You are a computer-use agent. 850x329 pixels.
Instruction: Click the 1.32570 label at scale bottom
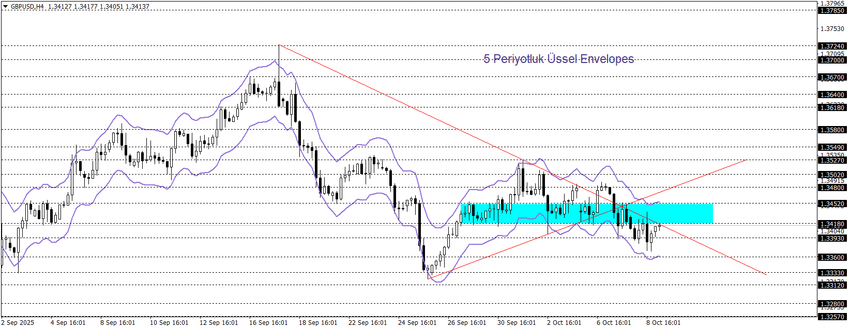pos(832,317)
